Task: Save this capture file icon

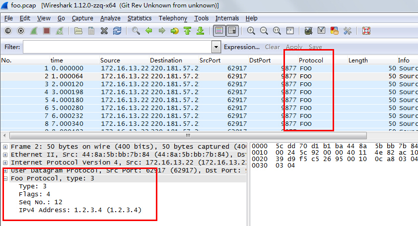Action: [x=91, y=31]
